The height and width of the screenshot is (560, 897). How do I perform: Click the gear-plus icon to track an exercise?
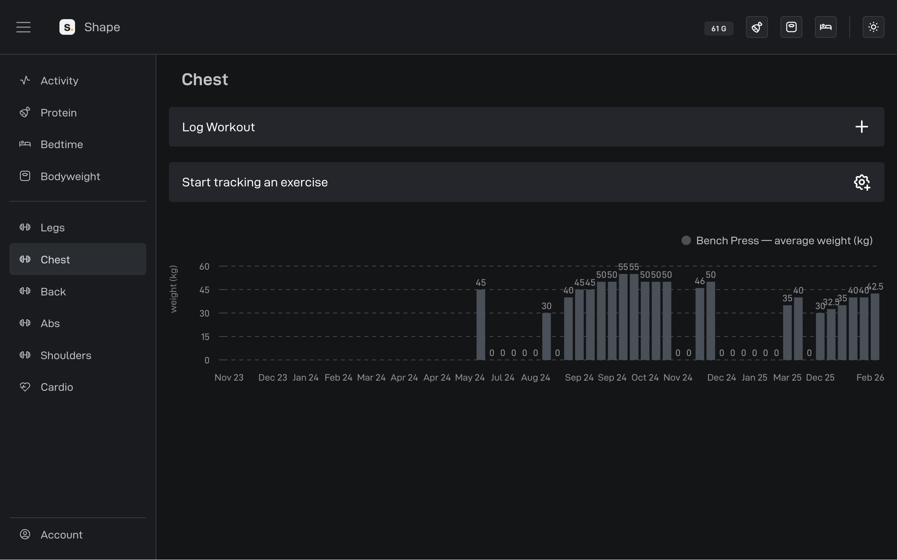click(861, 182)
